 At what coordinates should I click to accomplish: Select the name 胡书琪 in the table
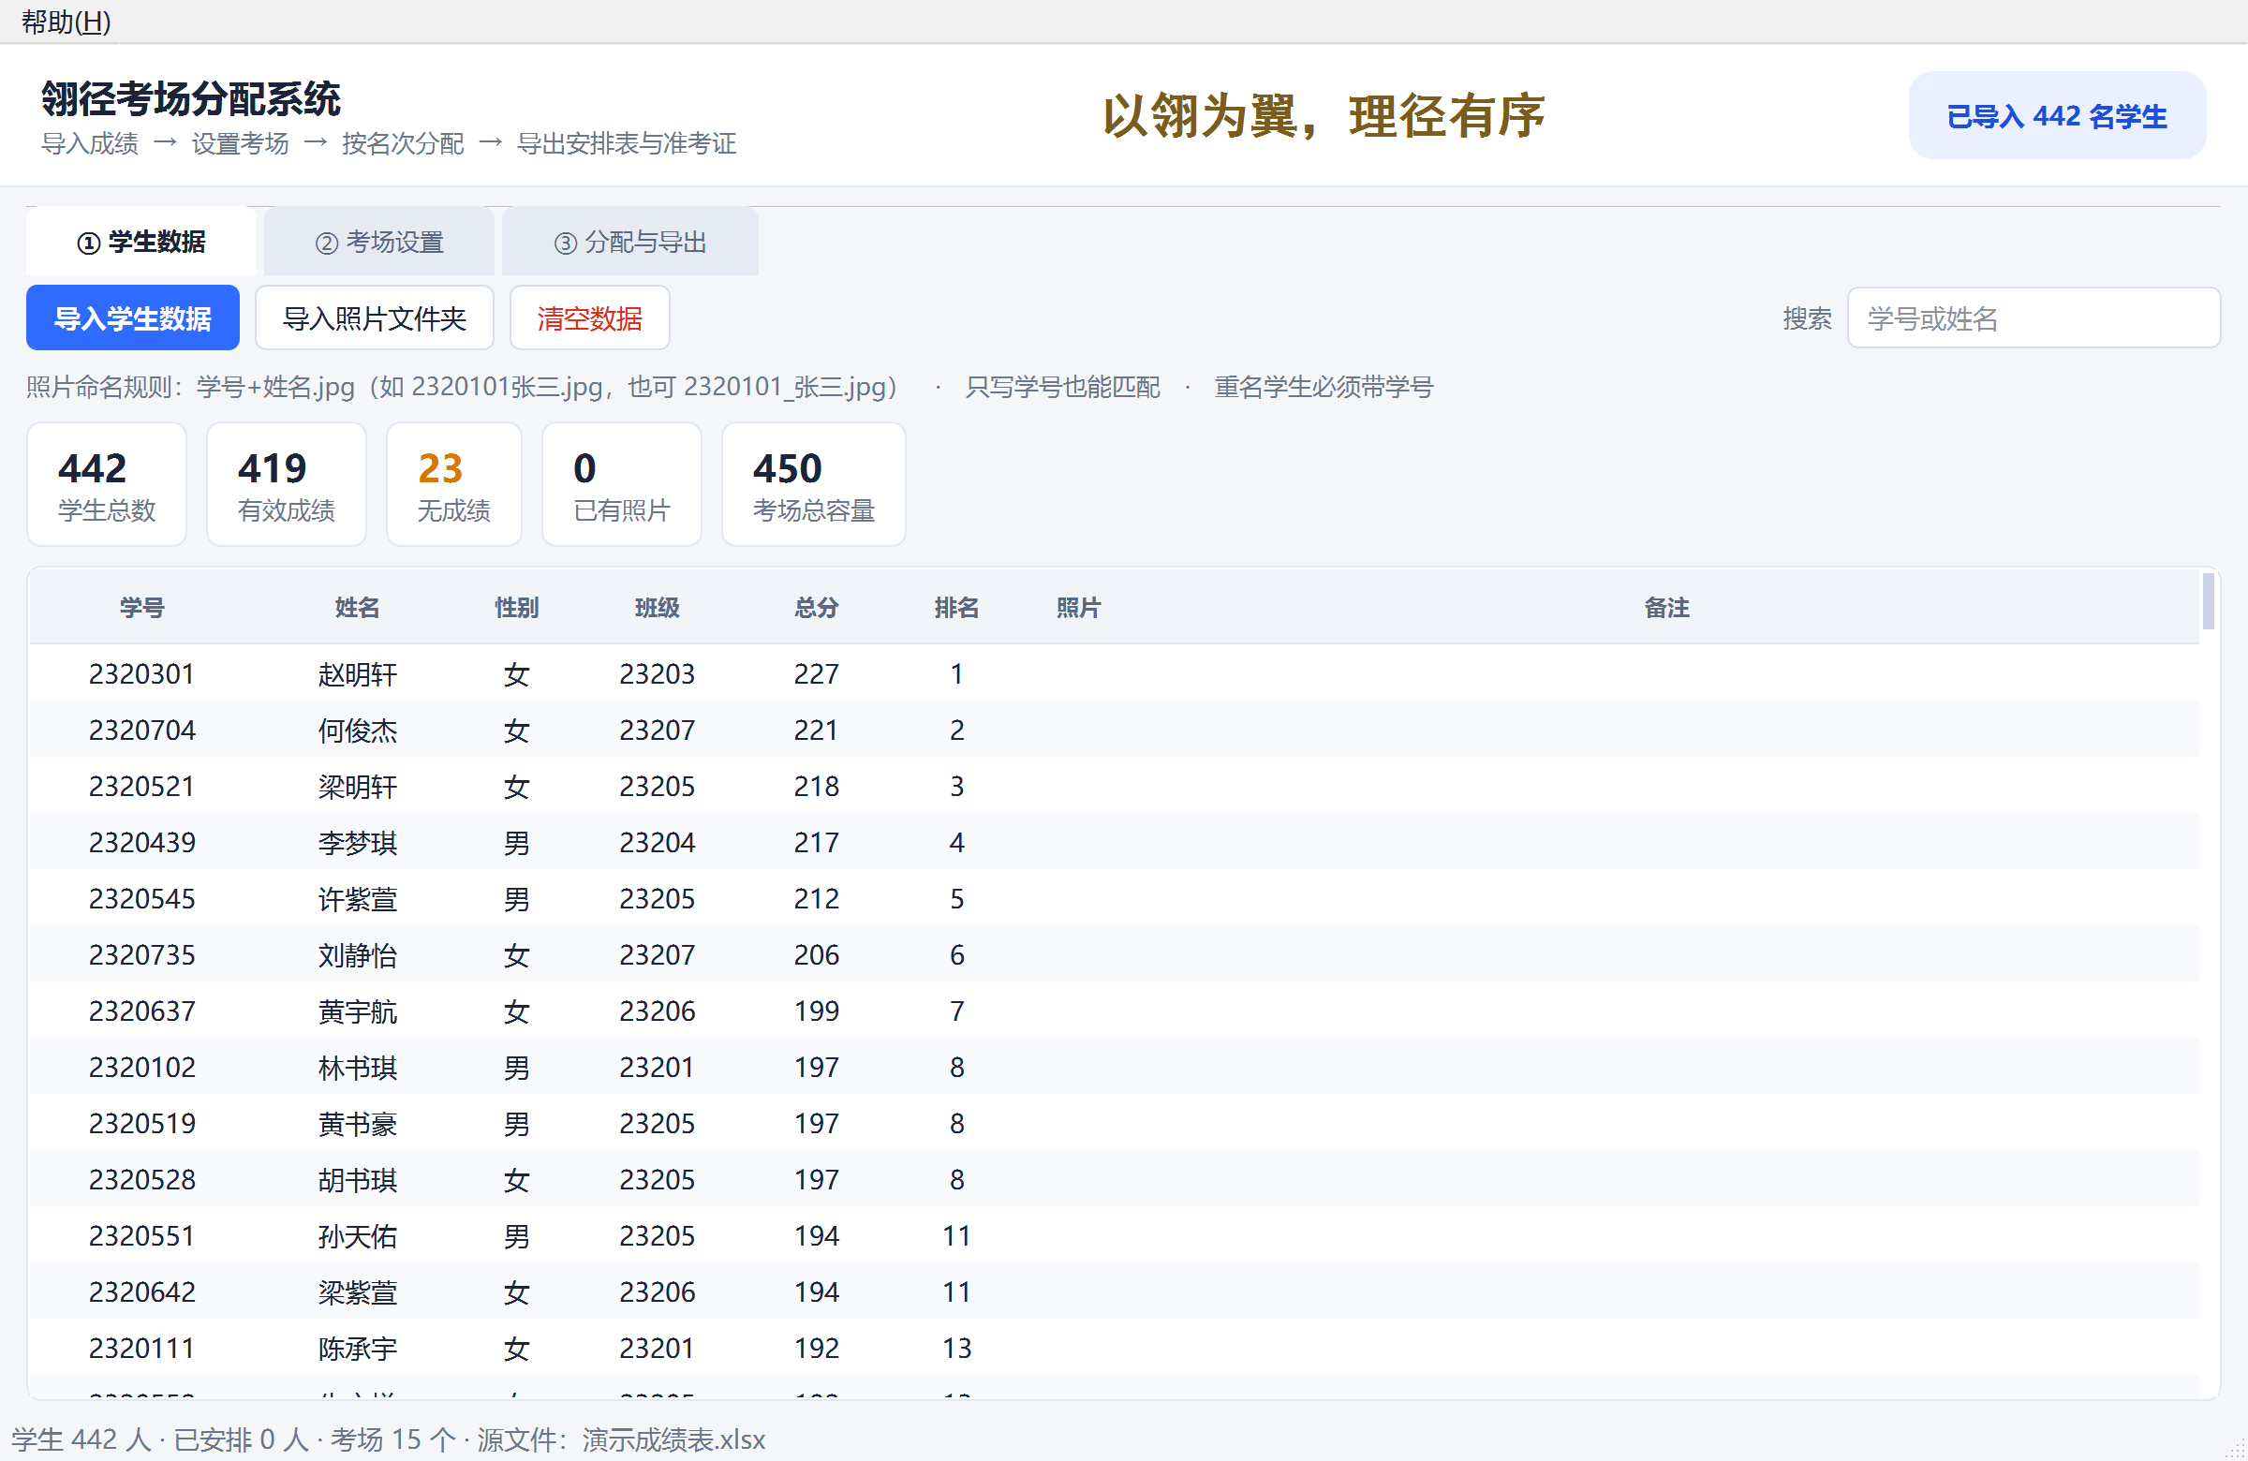pos(357,1181)
